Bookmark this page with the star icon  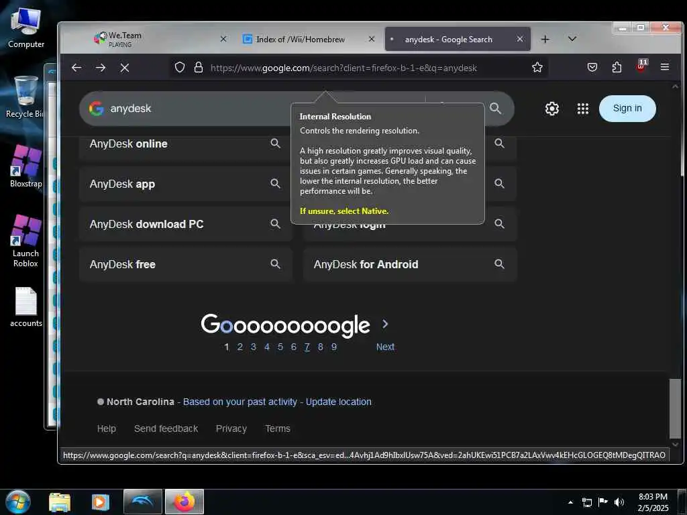pos(537,68)
